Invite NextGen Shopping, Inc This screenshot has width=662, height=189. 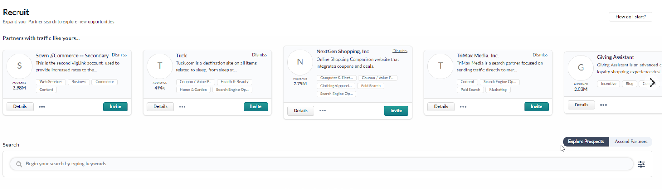(x=396, y=111)
